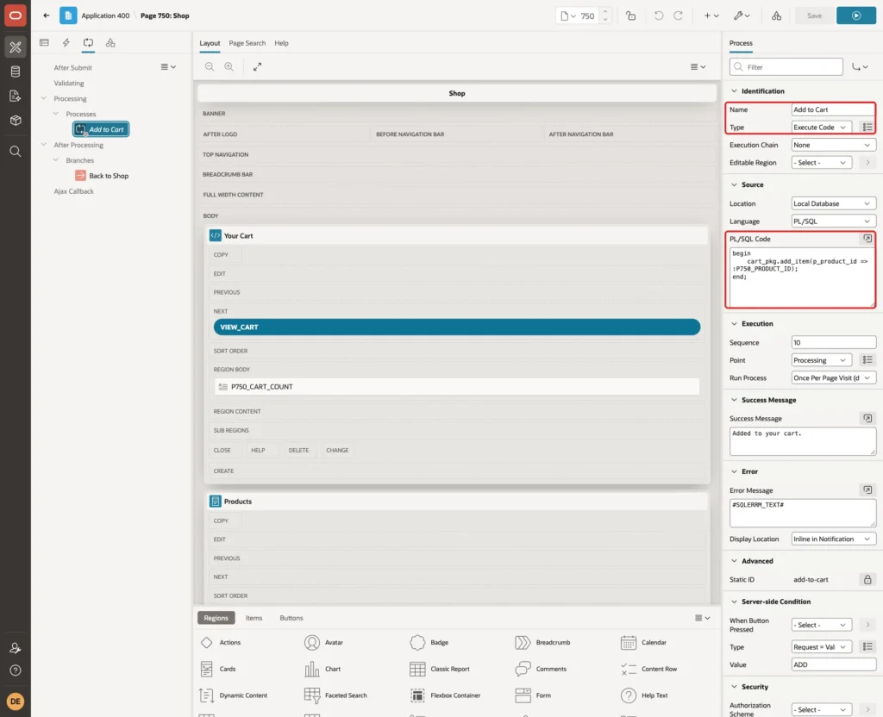
Task: Open the Layout tab
Action: tap(210, 43)
